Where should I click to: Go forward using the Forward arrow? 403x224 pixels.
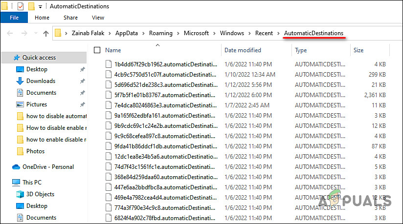click(x=24, y=33)
